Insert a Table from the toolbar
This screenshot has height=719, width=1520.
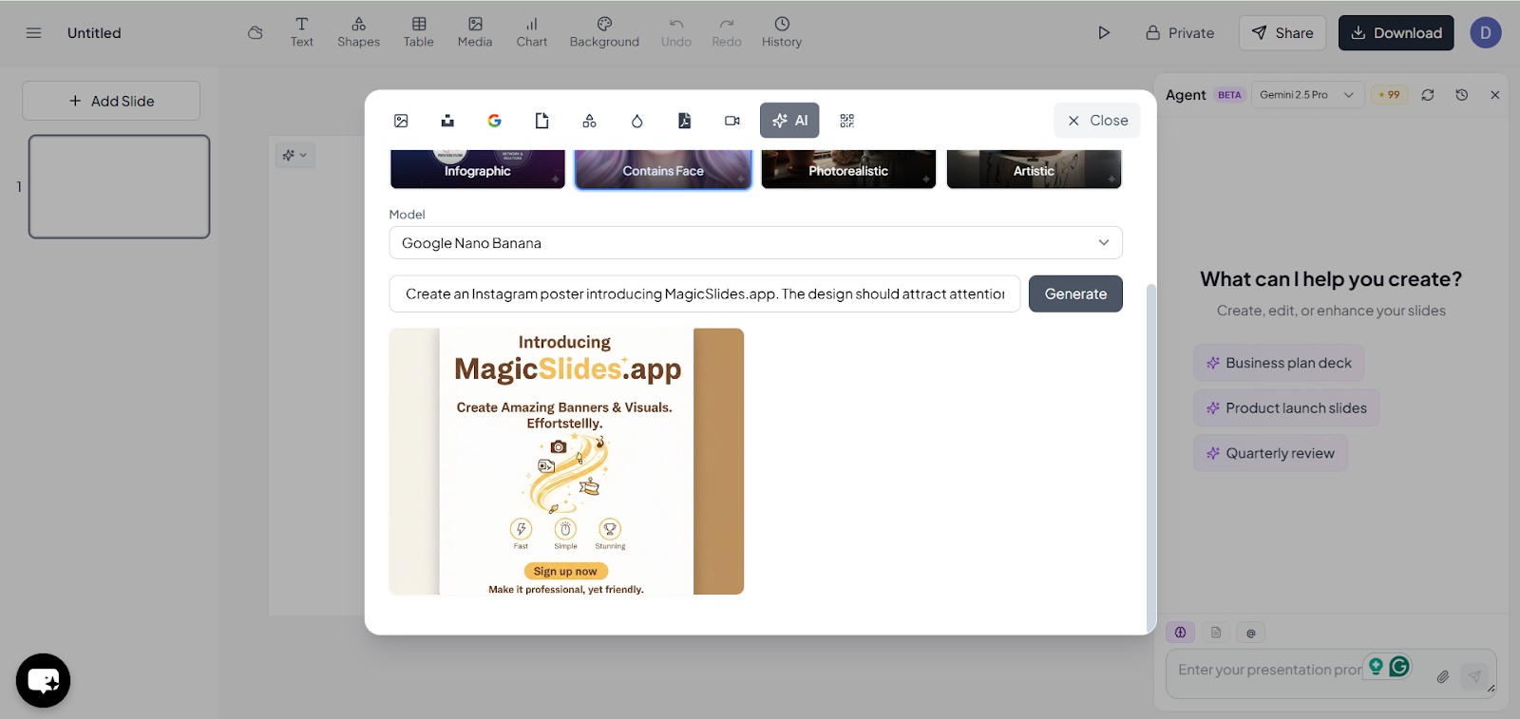tap(419, 32)
